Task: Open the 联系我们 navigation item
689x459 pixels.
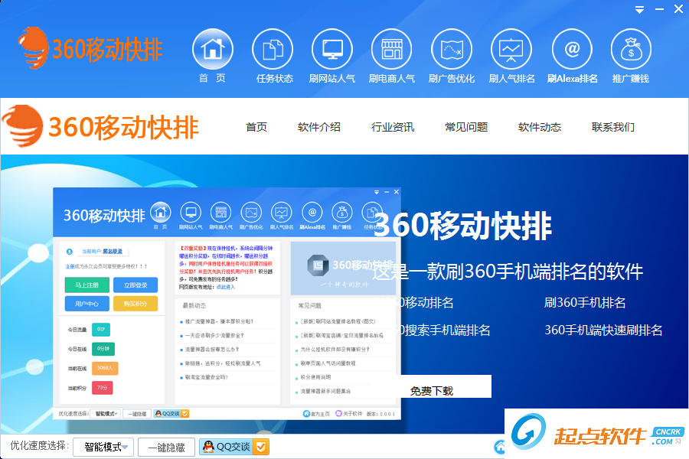Action: 613,127
